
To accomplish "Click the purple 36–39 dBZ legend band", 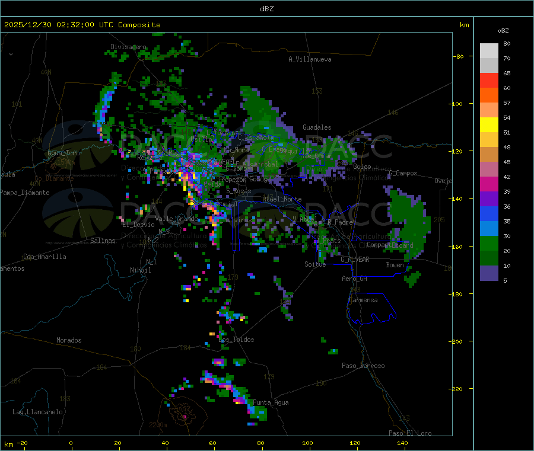I will point(489,199).
